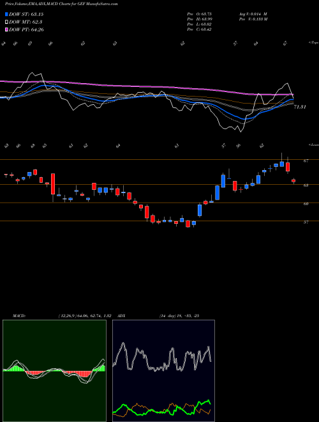
Task: Select the DOW PT: 64.26 label
Action: coord(26,29)
